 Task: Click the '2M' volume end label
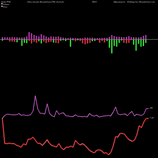click(151, 108)
